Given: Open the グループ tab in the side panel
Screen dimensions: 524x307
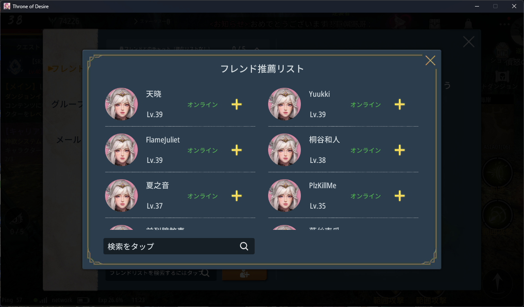Looking at the screenshot, I should point(67,105).
